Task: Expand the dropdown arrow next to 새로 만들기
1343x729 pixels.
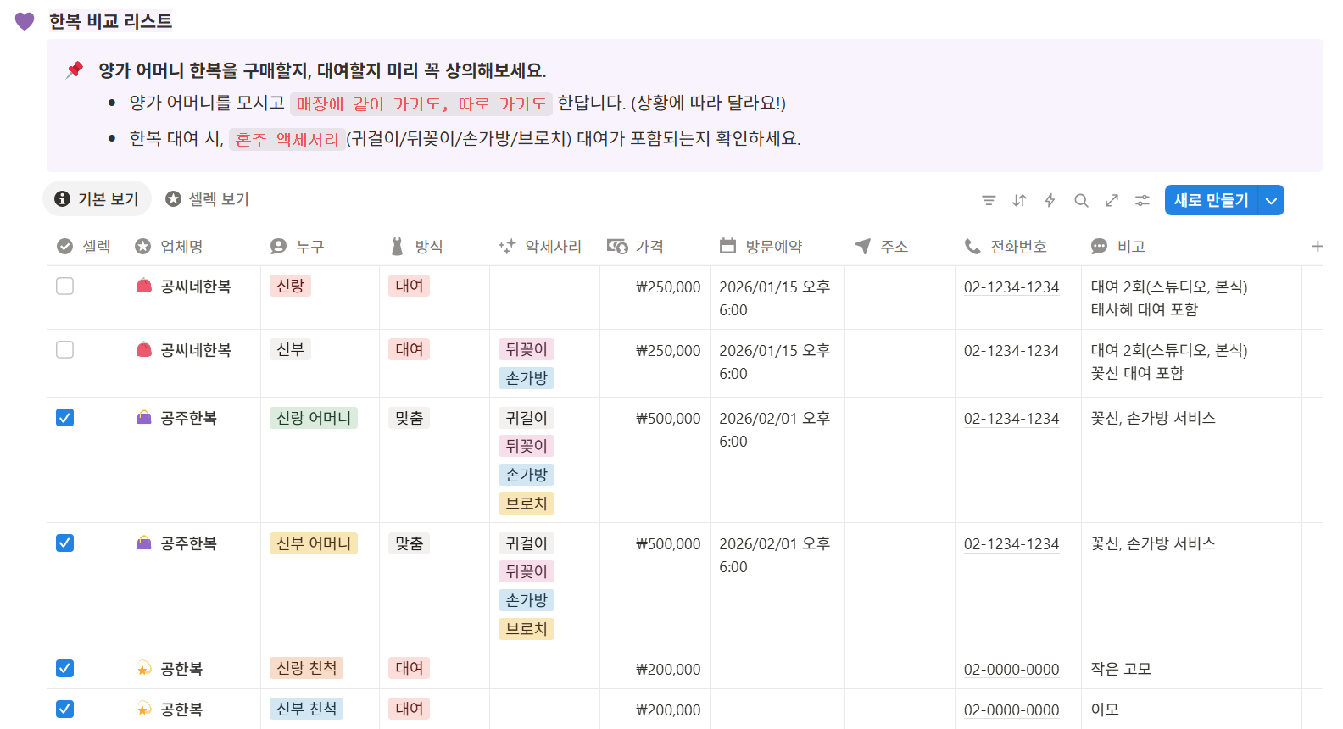Action: (1272, 201)
